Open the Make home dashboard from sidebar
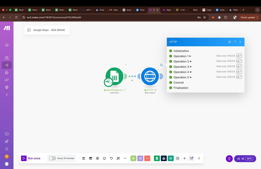 click(7, 45)
